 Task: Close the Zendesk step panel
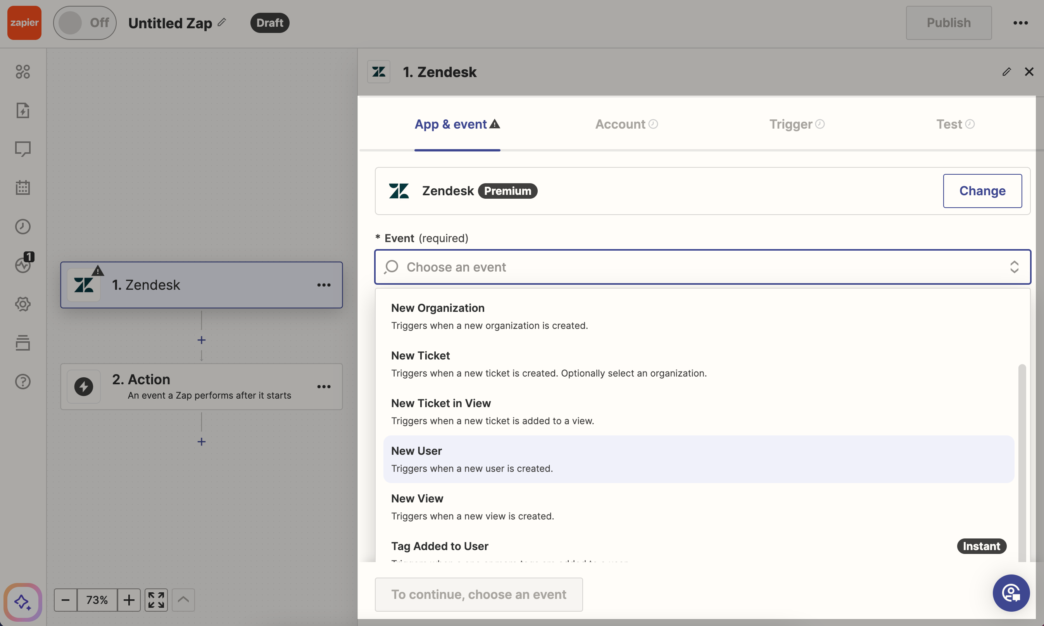pyautogui.click(x=1029, y=72)
